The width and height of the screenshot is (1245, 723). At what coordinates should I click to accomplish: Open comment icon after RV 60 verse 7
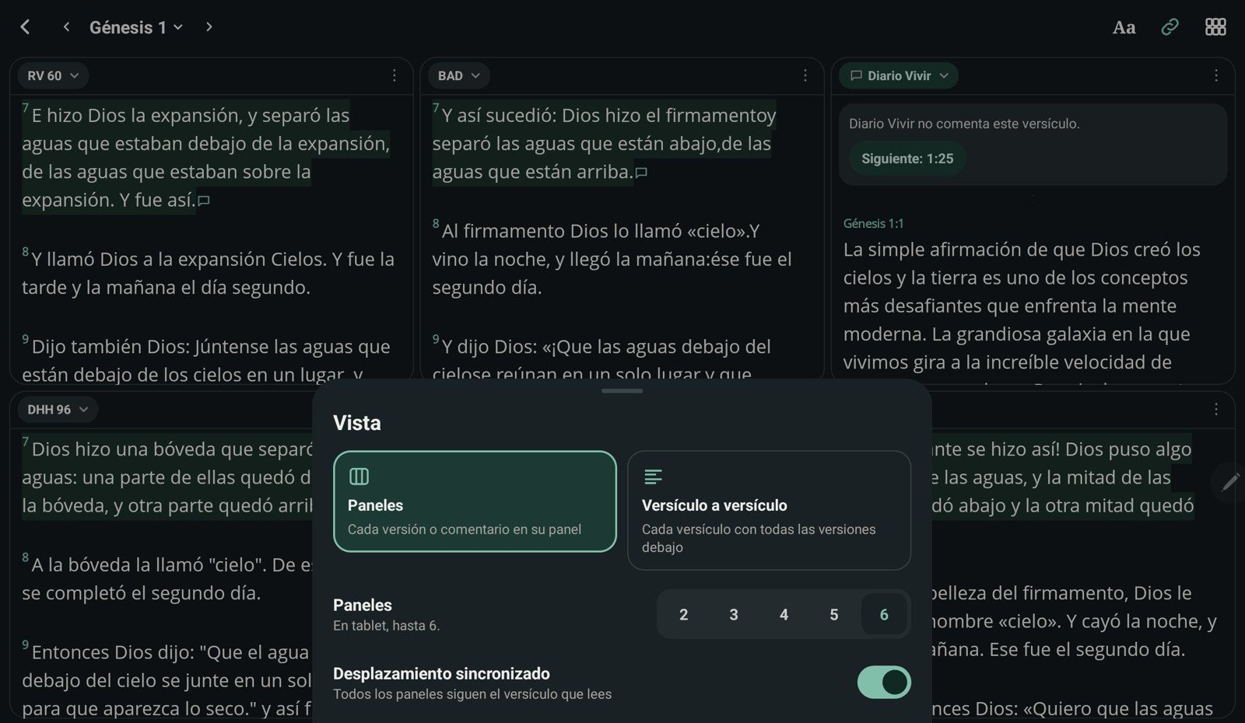point(204,201)
